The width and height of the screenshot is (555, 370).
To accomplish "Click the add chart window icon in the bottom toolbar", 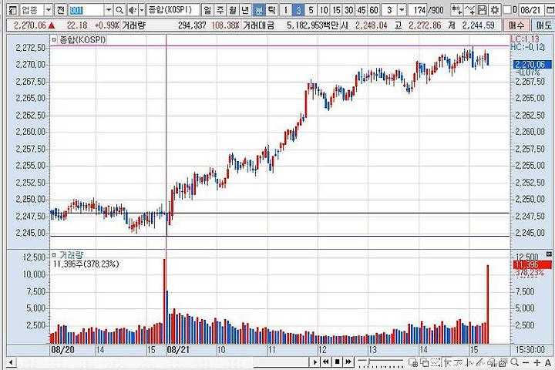I will coord(412,362).
